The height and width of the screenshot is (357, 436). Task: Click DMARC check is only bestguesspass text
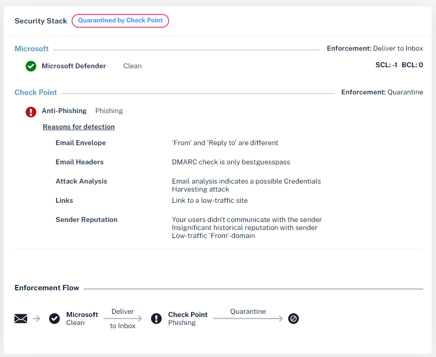point(231,162)
